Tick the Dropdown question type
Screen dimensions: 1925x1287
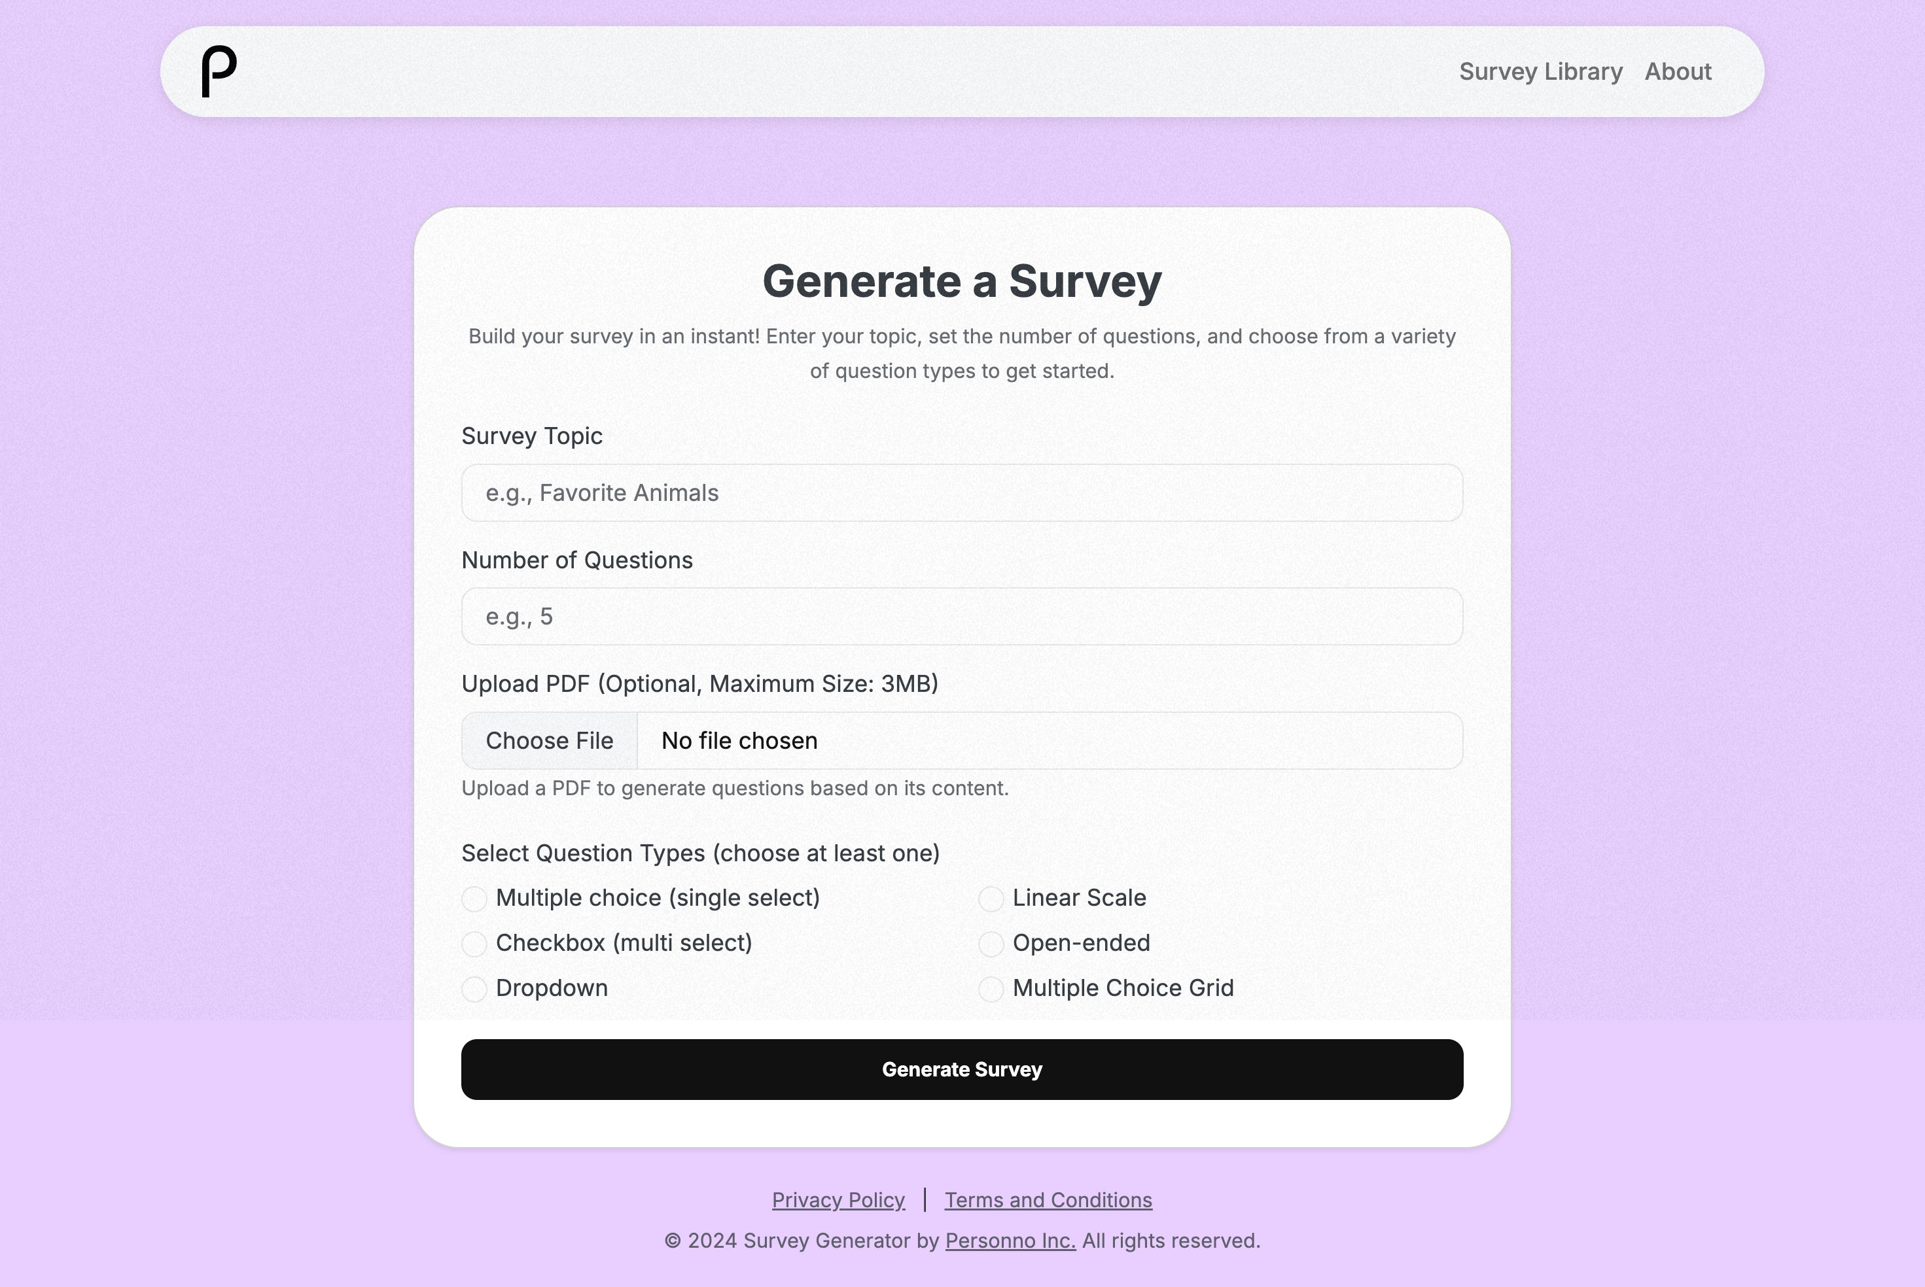(474, 989)
